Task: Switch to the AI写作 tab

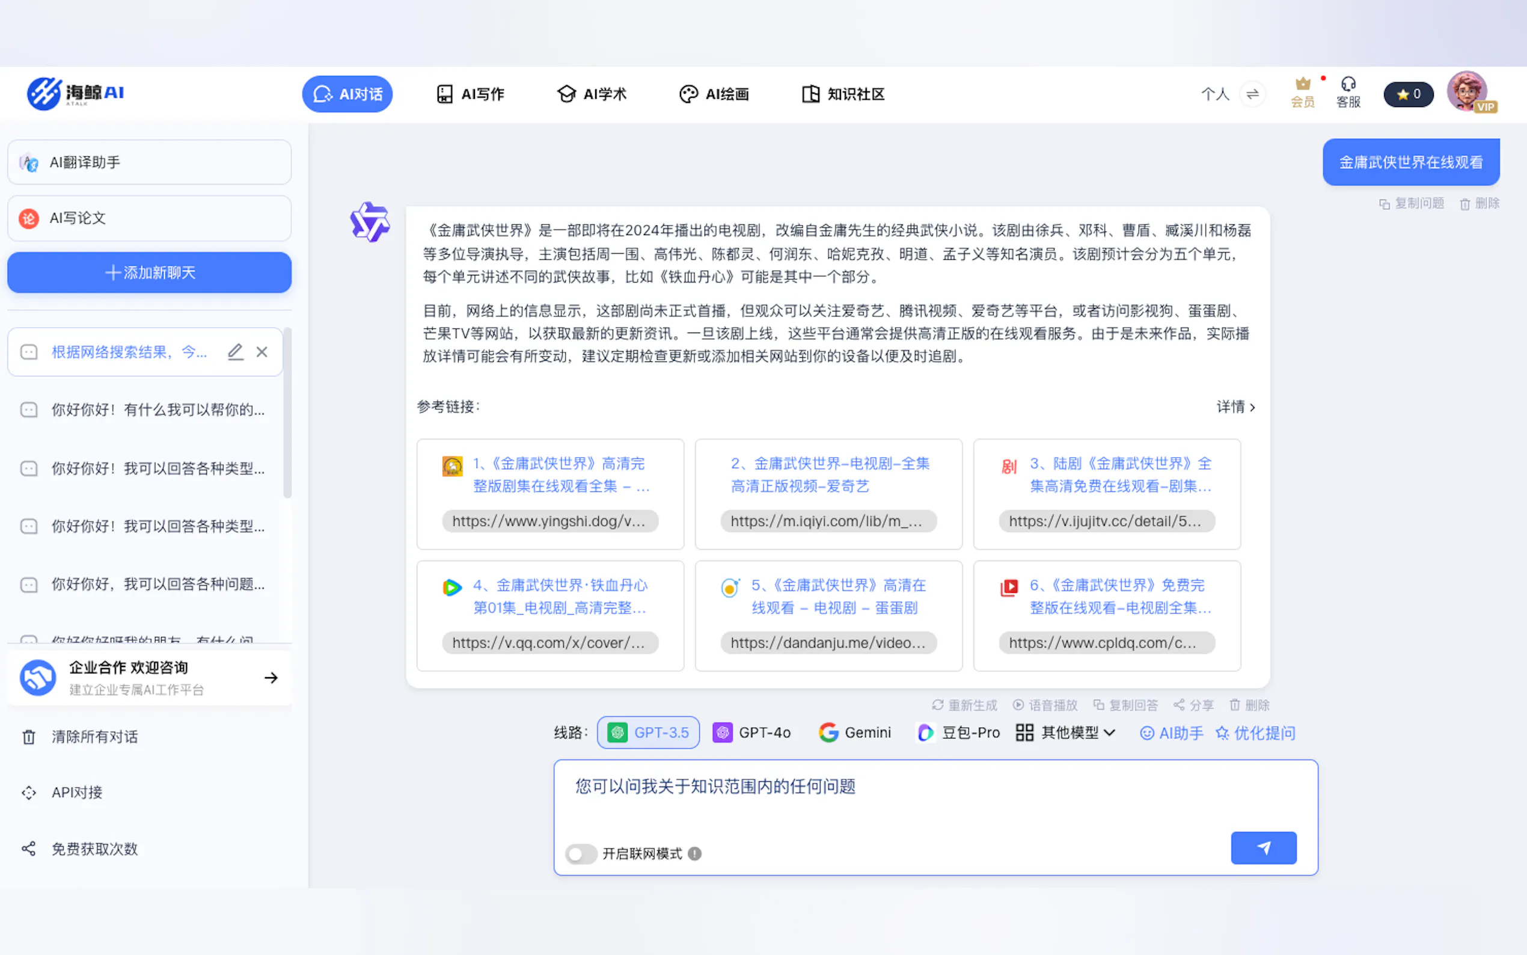Action: pyautogui.click(x=470, y=94)
